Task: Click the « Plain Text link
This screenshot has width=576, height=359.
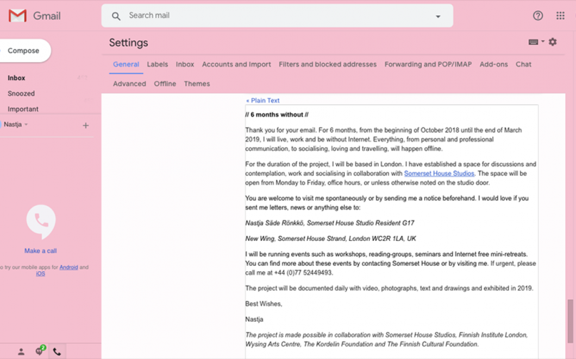Action: 262,100
